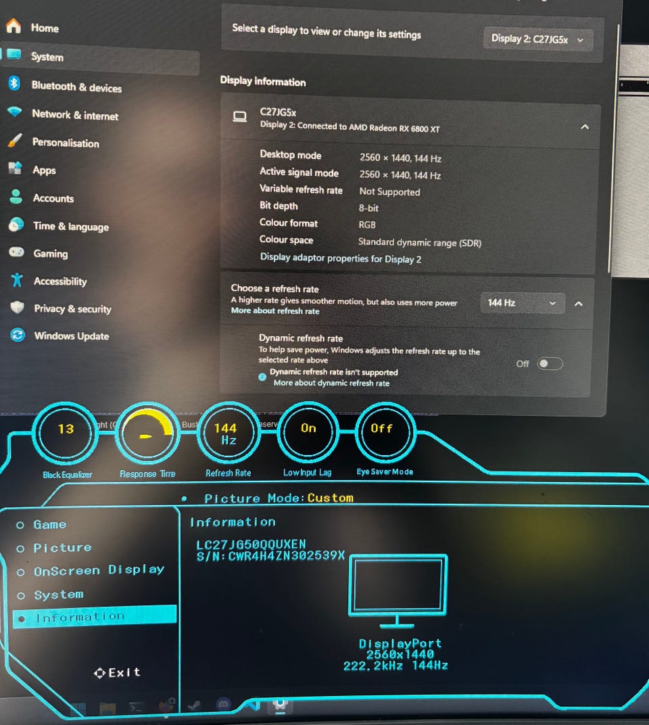Select System in the monitor OSD menu
This screenshot has height=725, width=649.
(59, 594)
